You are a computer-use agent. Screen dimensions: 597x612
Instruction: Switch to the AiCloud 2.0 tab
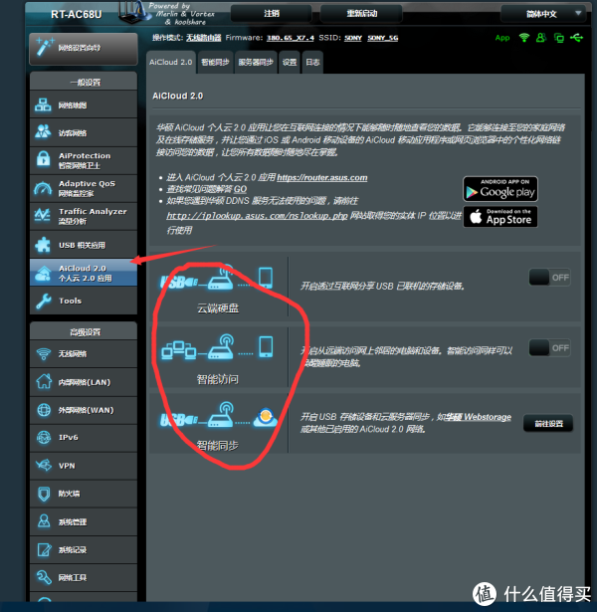tap(170, 62)
